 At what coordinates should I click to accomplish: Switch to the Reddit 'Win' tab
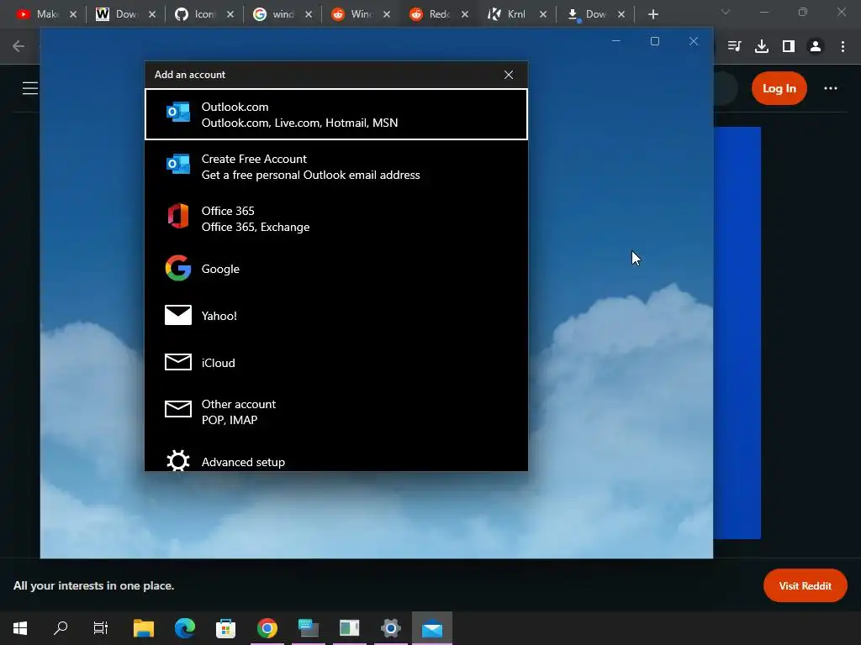click(352, 14)
